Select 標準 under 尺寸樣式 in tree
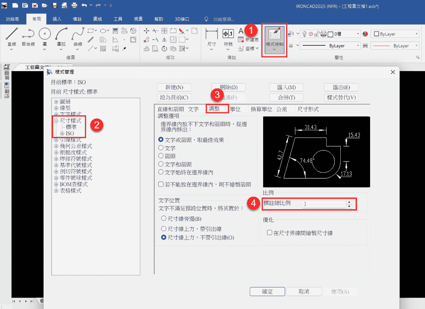The width and height of the screenshot is (425, 309). tap(71, 127)
